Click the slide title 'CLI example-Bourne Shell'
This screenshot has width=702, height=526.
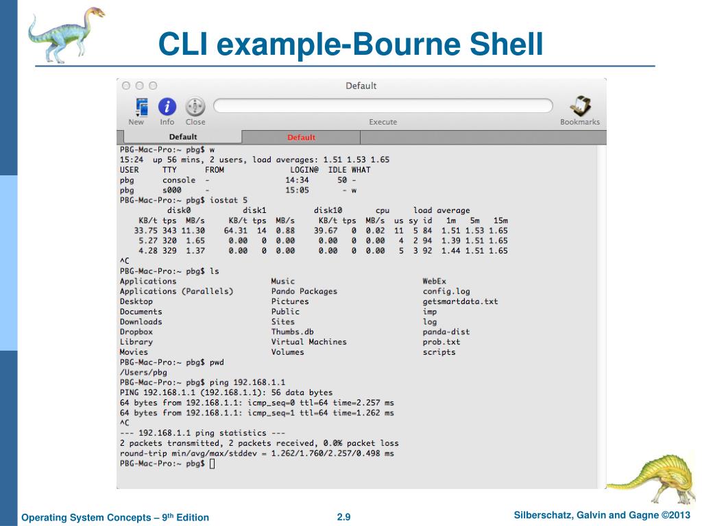point(350,44)
